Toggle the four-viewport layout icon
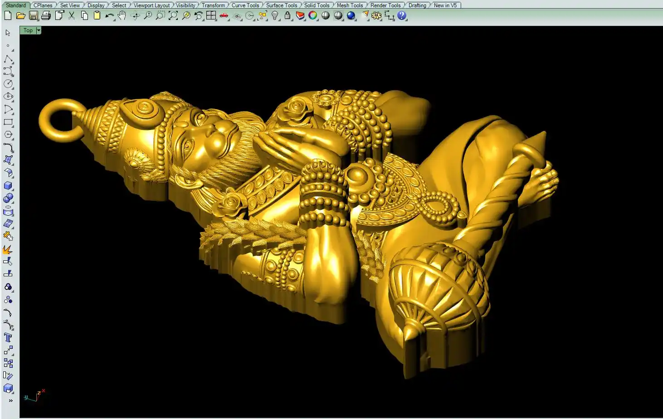663x419 pixels. pos(211,16)
